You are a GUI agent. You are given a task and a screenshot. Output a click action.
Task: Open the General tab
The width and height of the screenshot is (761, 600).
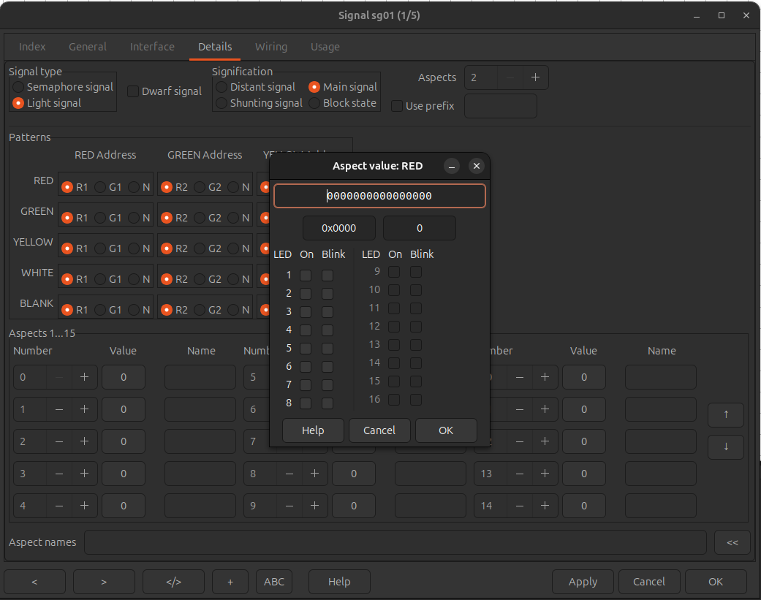[88, 47]
